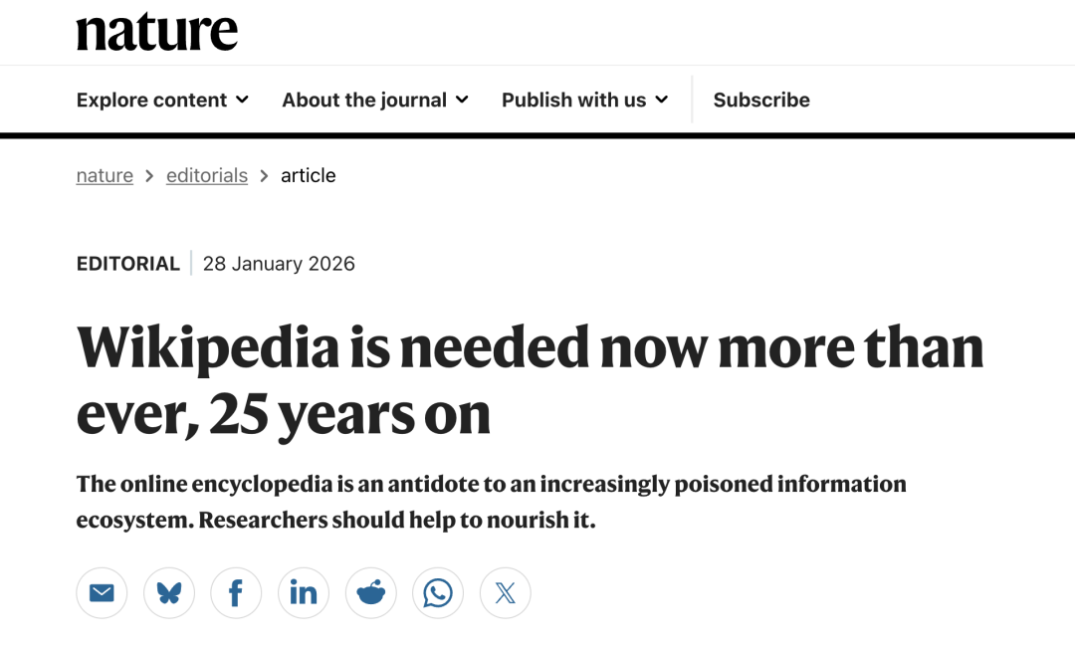Click the X share icon
Viewport: 1075px width, 652px height.
pyautogui.click(x=505, y=592)
